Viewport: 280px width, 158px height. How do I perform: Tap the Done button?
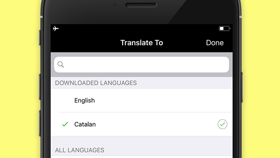click(215, 43)
